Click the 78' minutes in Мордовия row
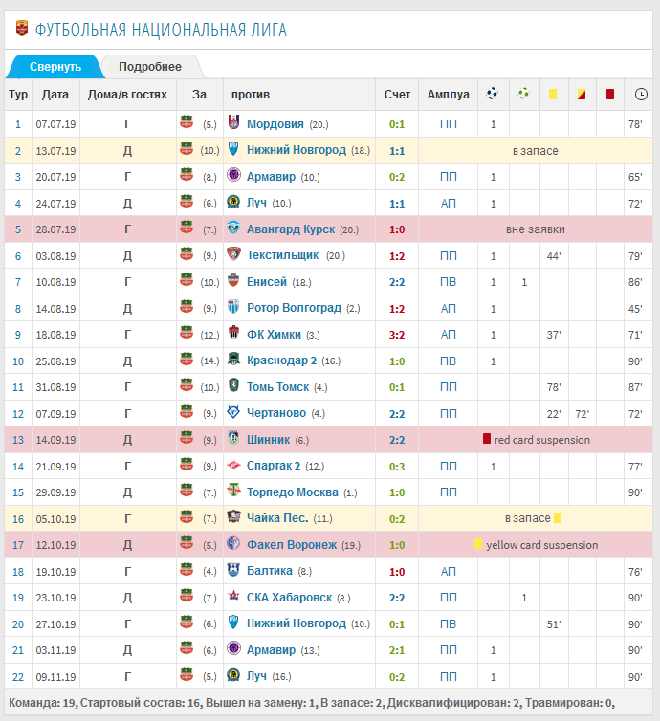Image resolution: width=660 pixels, height=721 pixels. click(635, 124)
